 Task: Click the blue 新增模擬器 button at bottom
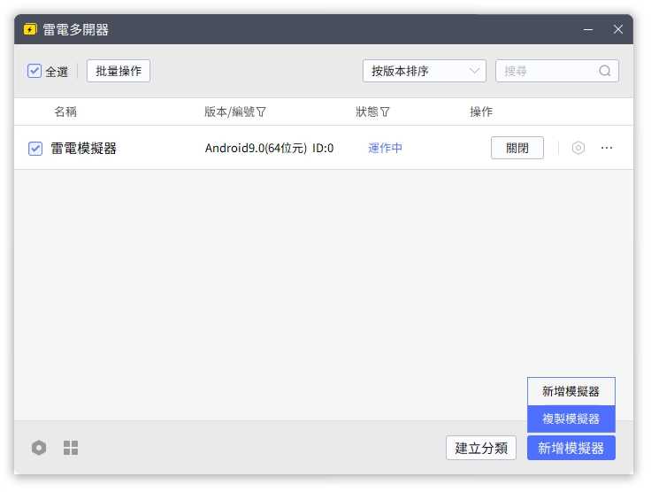[x=571, y=448]
